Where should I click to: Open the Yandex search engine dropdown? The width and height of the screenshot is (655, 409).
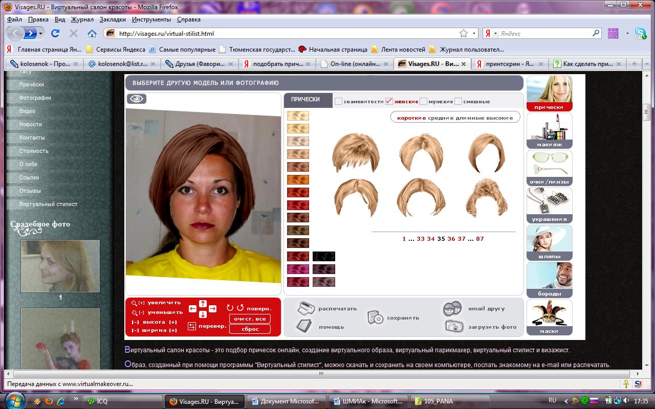click(x=495, y=33)
